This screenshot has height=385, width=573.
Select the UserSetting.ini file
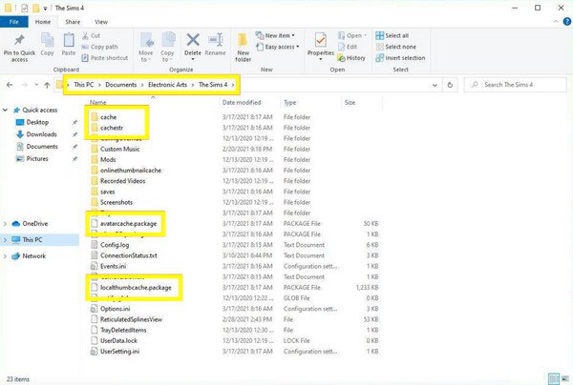(119, 351)
